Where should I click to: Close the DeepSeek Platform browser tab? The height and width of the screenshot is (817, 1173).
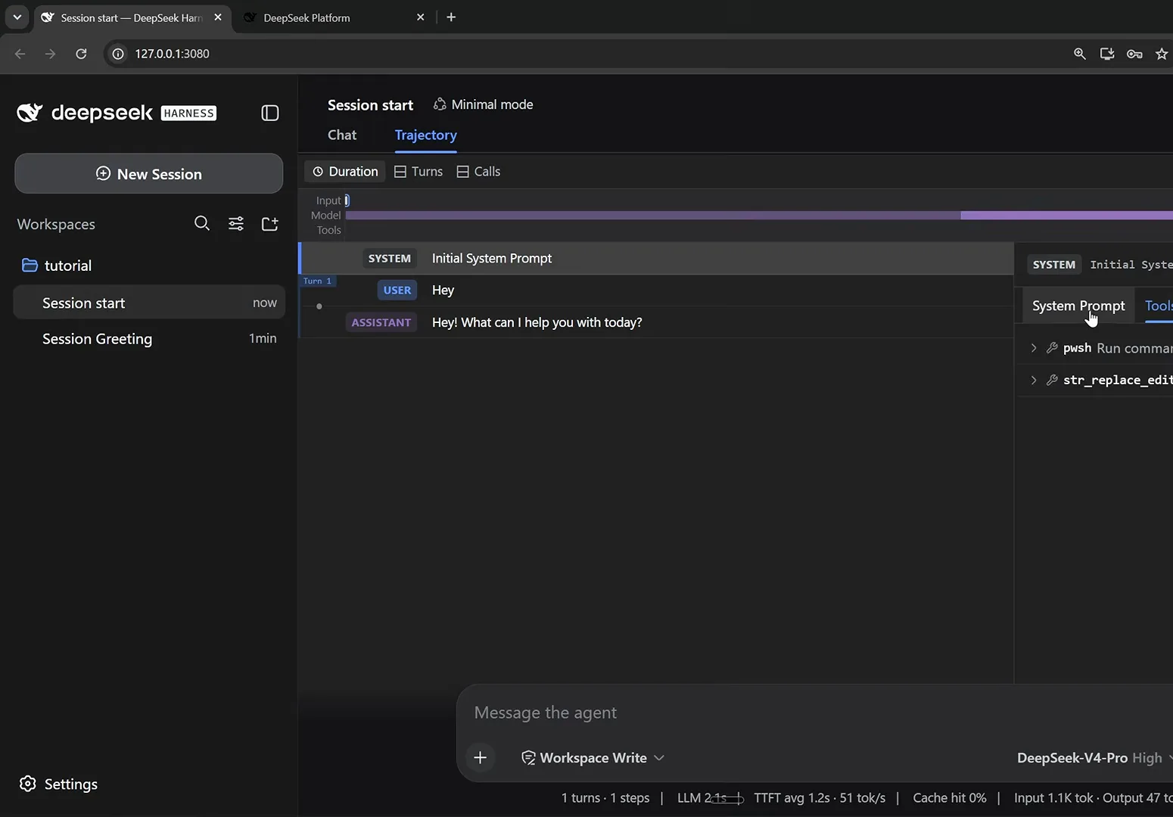point(421,17)
